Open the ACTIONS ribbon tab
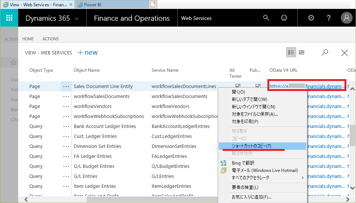The height and width of the screenshot is (203, 356). [x=50, y=39]
